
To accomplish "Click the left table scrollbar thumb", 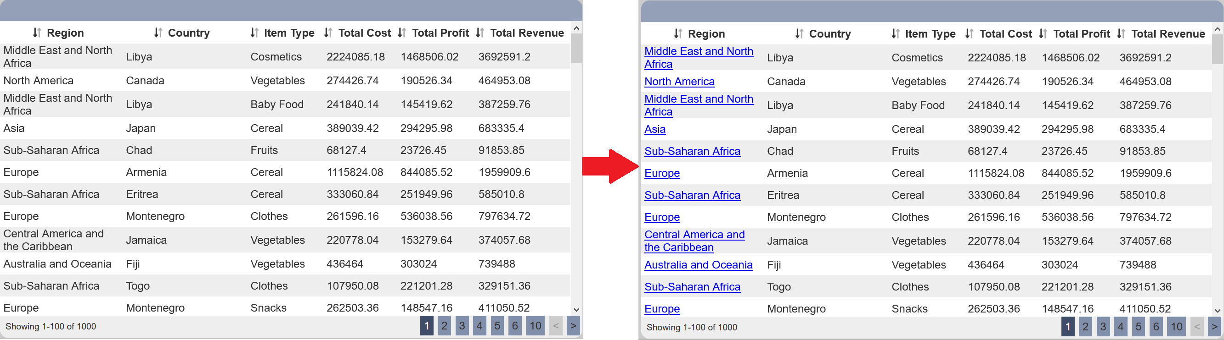I will click(576, 49).
